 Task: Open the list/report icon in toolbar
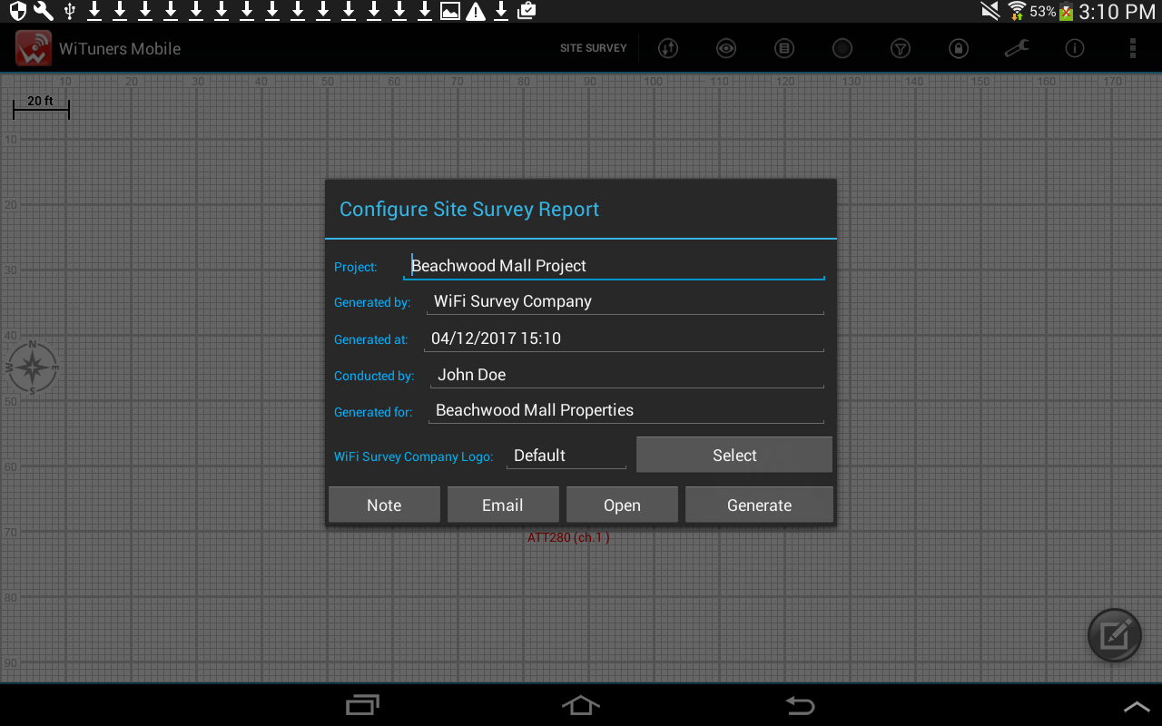[784, 48]
